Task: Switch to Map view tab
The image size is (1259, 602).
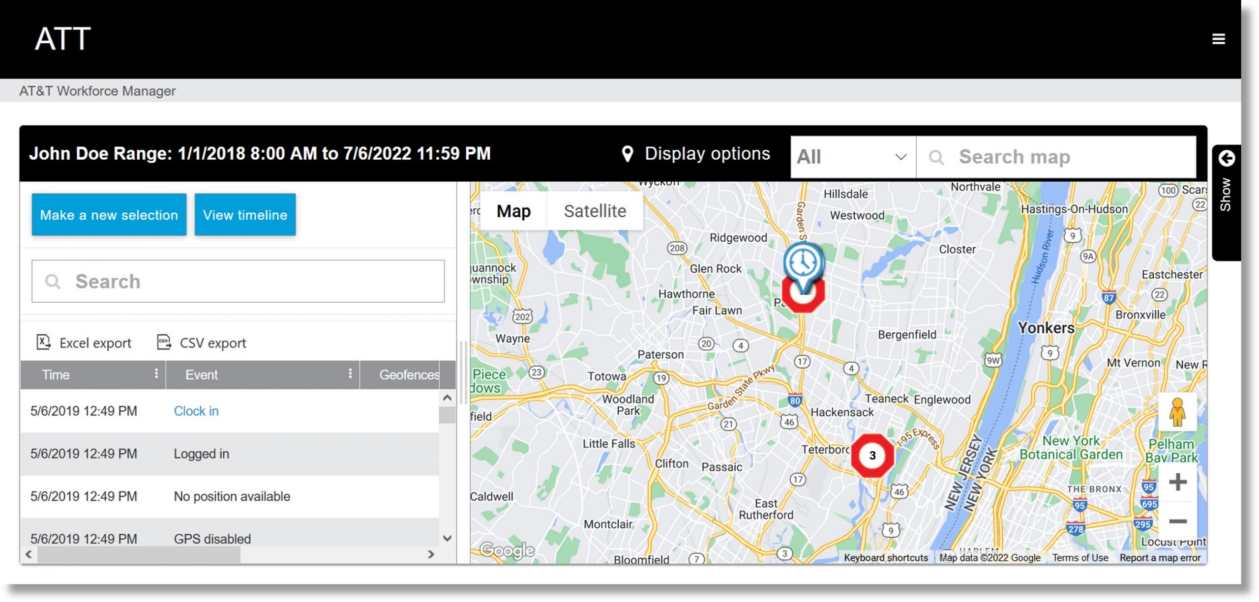Action: click(513, 211)
